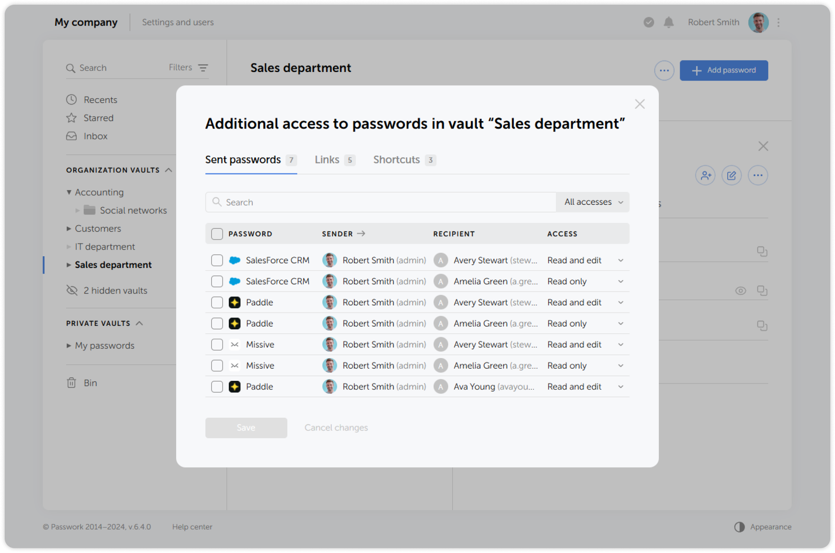Click the Filters icon in sidebar

[203, 68]
